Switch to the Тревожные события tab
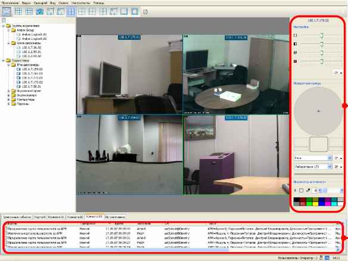This screenshot has width=348, height=261. click(17, 217)
